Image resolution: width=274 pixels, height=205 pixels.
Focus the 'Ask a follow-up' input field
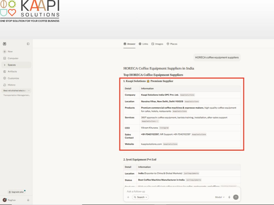pos(182,191)
